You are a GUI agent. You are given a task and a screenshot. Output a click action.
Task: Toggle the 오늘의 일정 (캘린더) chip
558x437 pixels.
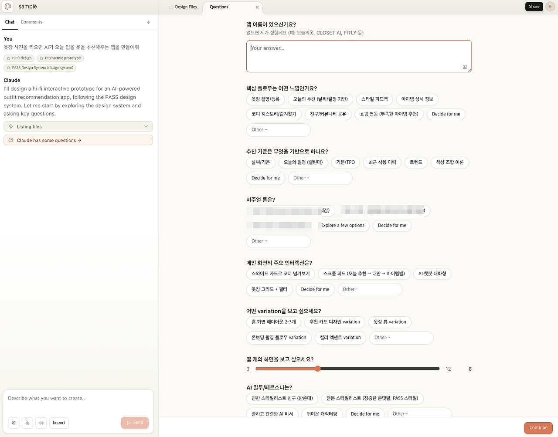303,163
